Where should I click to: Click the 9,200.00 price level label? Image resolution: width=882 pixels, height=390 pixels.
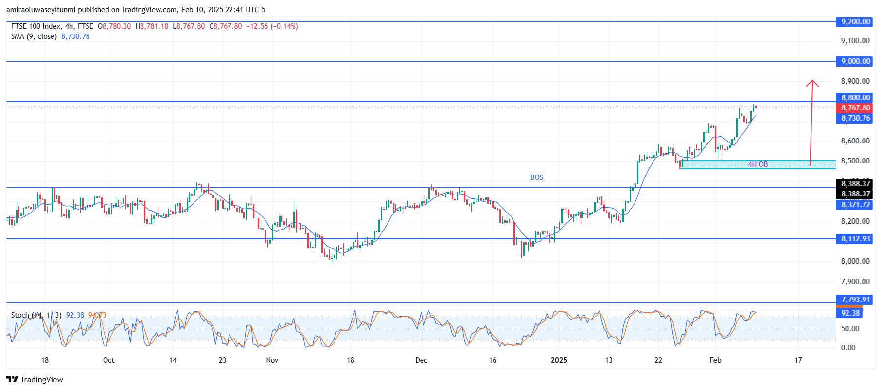[855, 22]
